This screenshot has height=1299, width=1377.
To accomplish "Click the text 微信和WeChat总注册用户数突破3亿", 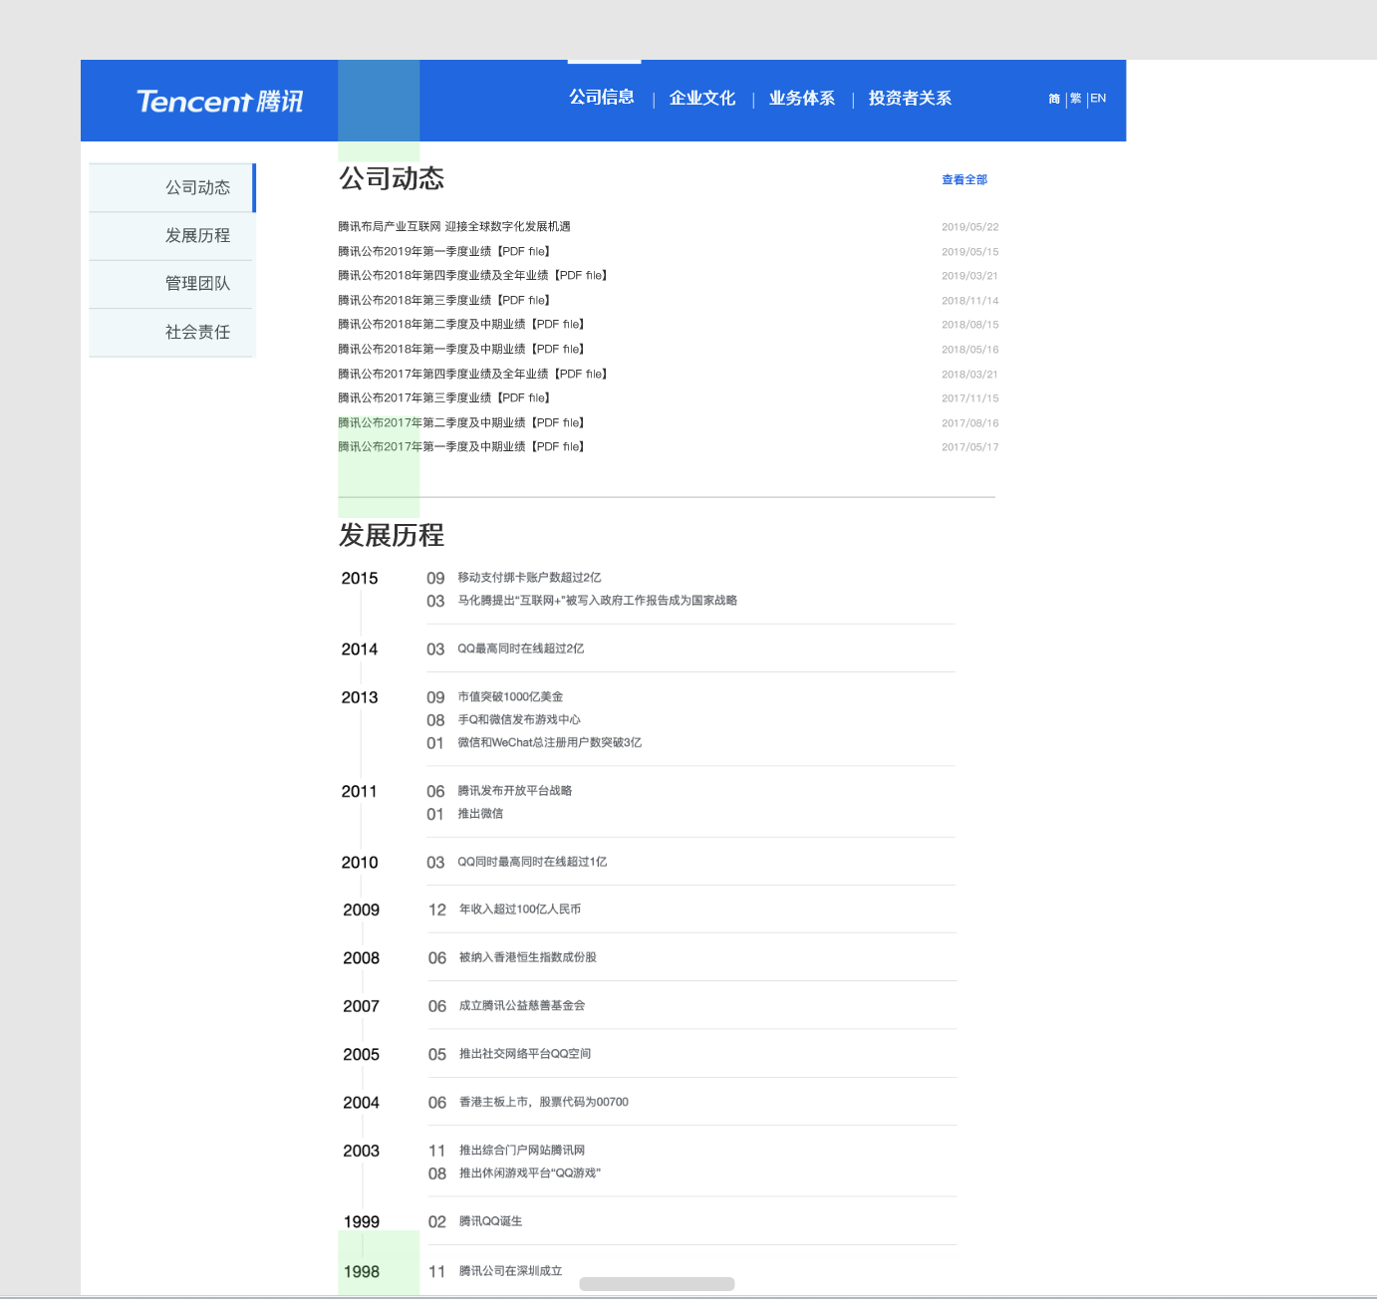I will coord(550,743).
